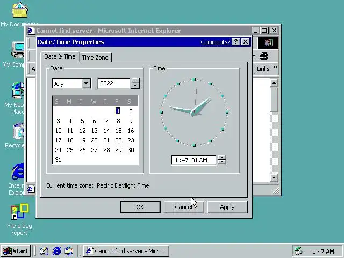
Task: Decrease the time with down spinner
Action: tap(222, 162)
